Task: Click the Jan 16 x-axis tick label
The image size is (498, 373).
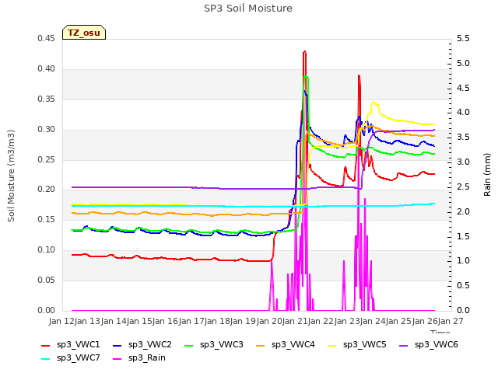Action: tap(166, 321)
